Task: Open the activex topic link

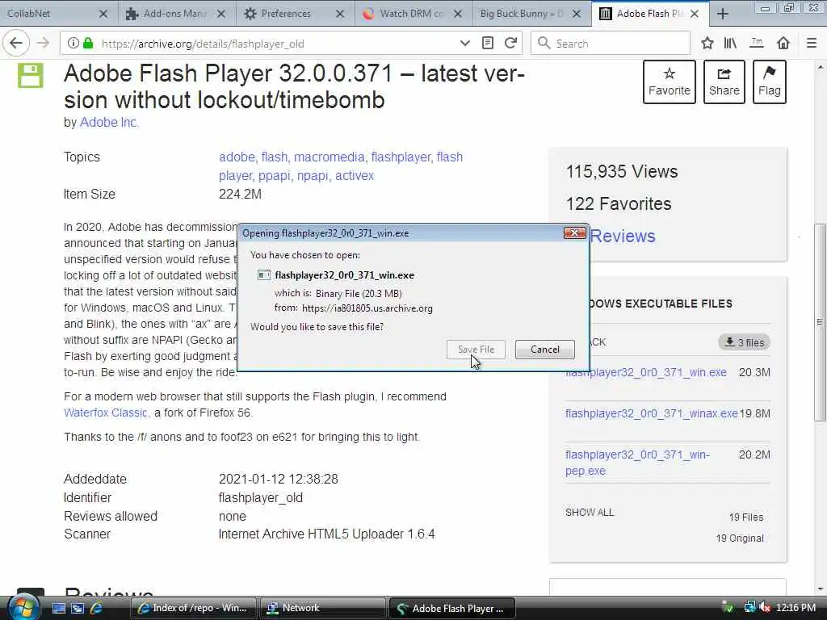Action: 355,175
